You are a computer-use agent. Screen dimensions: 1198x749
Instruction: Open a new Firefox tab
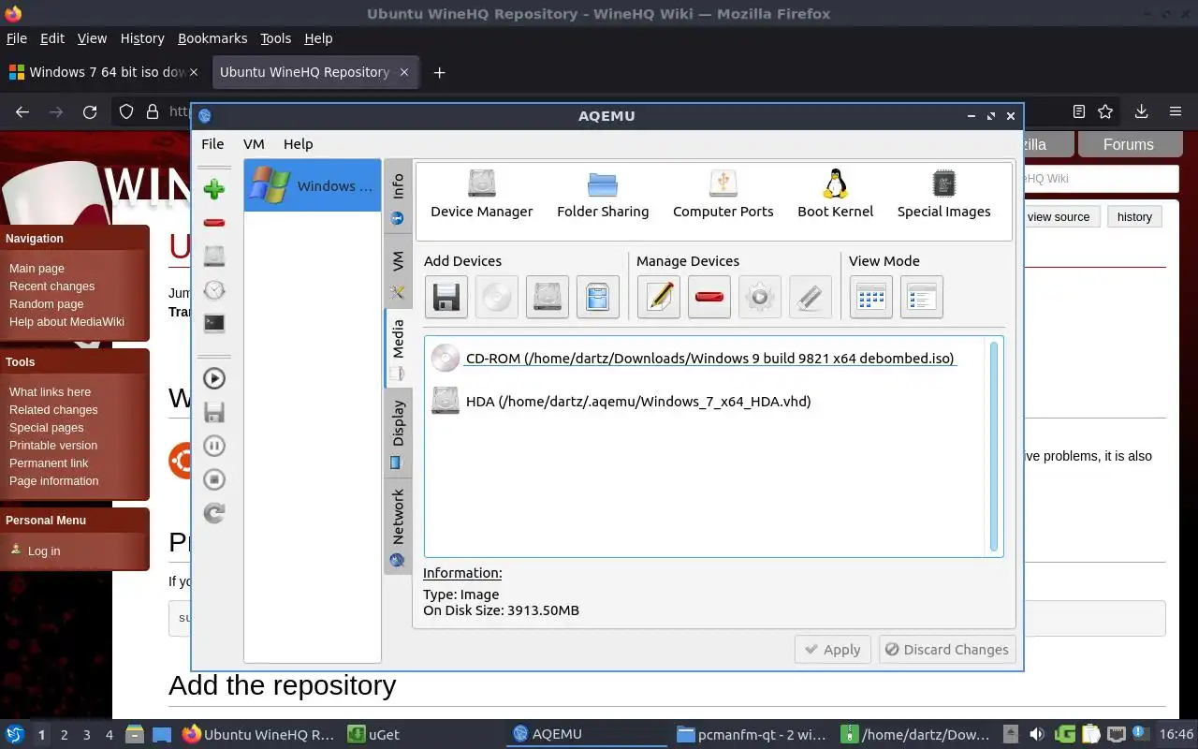pos(439,72)
